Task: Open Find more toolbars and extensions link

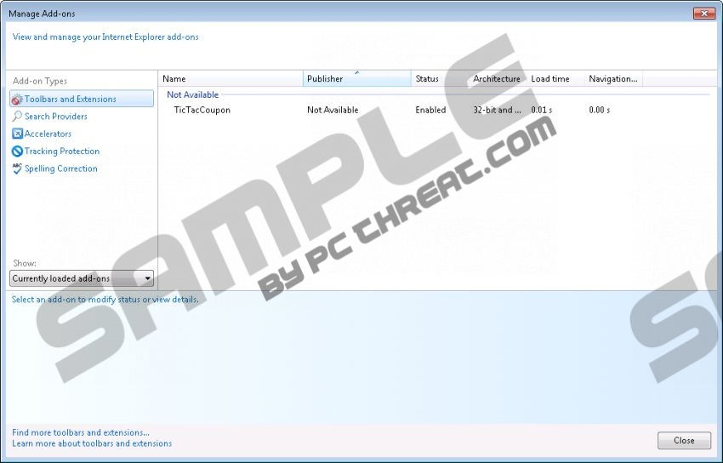Action: [x=81, y=432]
